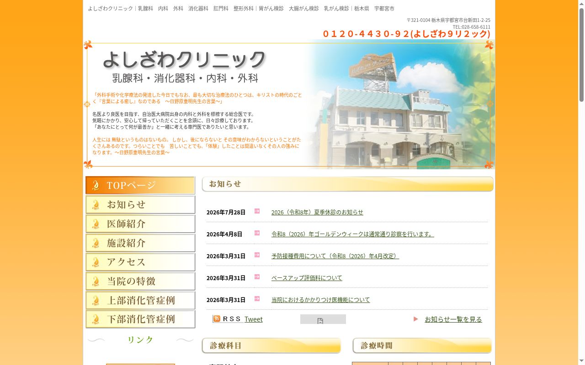
Task: Open the ベースアップ評価料について link
Action: [307, 278]
